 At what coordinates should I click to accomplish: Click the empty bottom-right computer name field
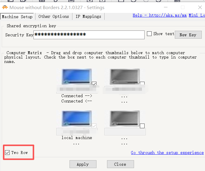pyautogui.click(x=125, y=131)
